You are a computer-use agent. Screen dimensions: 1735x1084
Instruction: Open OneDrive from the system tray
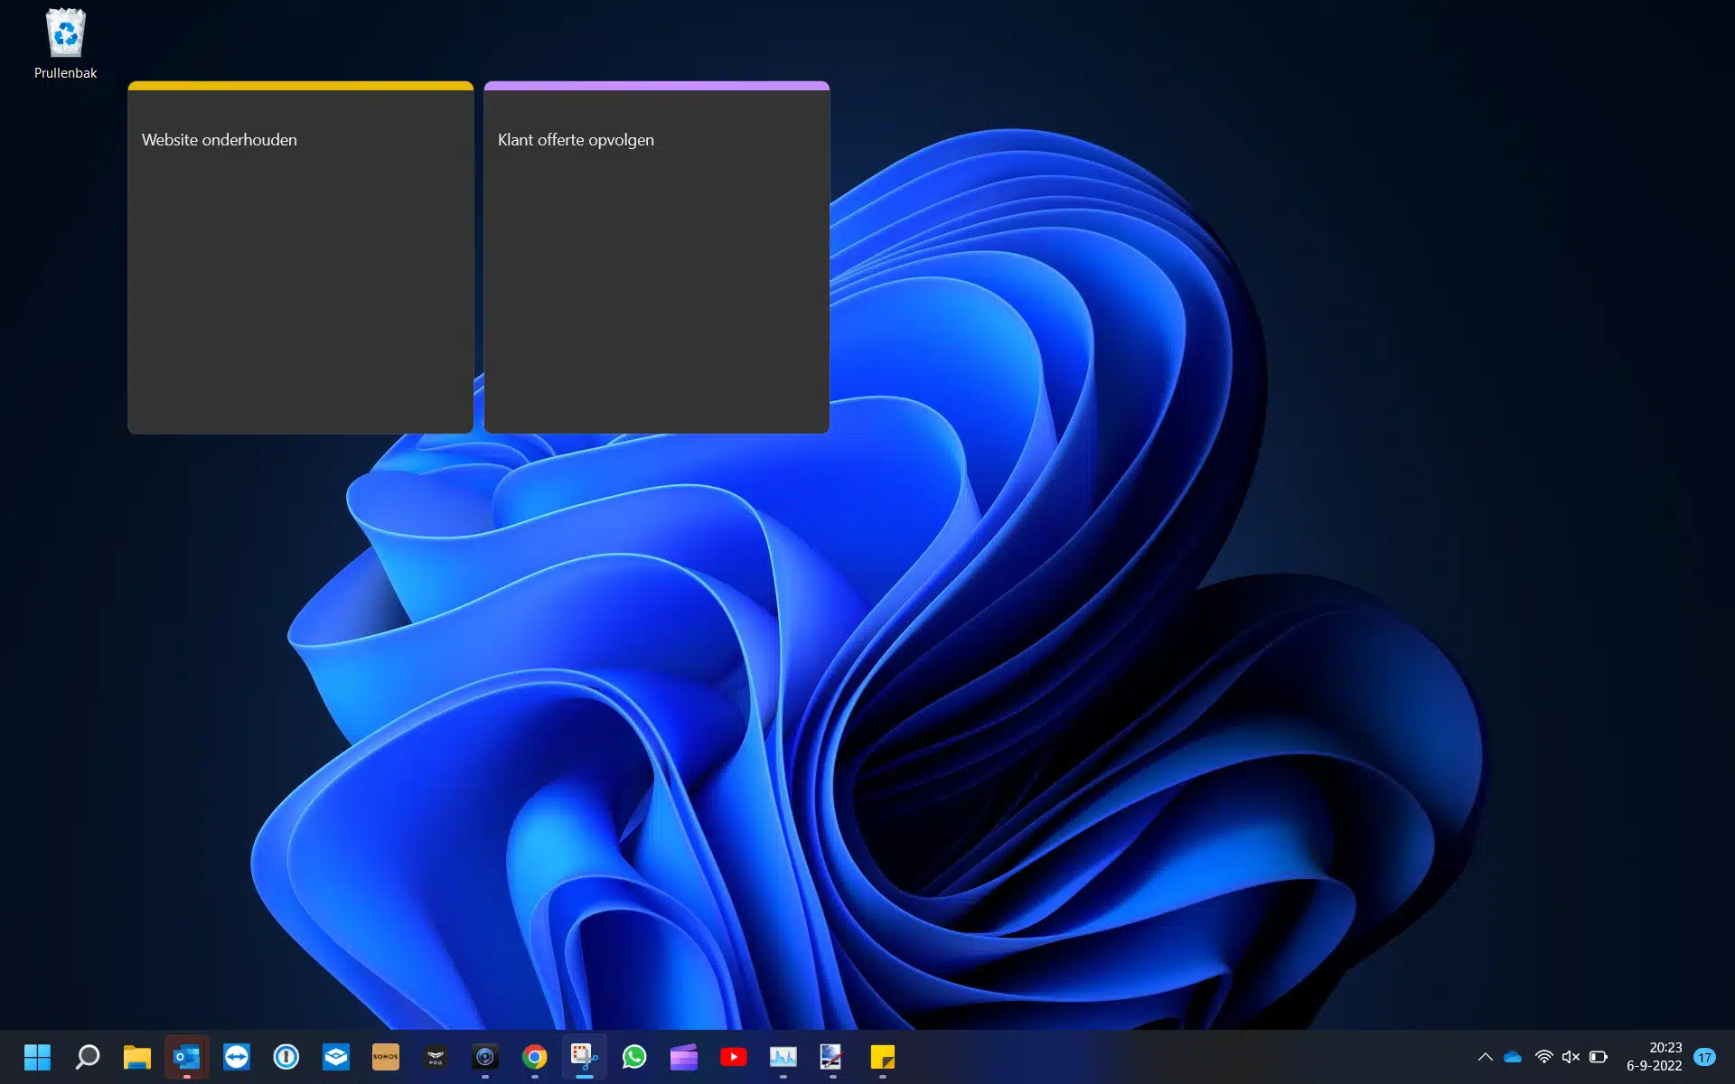click(1513, 1057)
